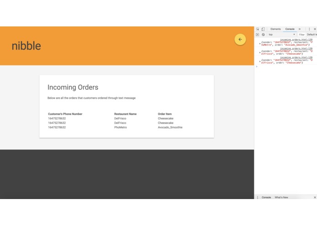This screenshot has width=317, height=225.
Task: Click the 'Below are all the orders' description text
Action: [91, 98]
